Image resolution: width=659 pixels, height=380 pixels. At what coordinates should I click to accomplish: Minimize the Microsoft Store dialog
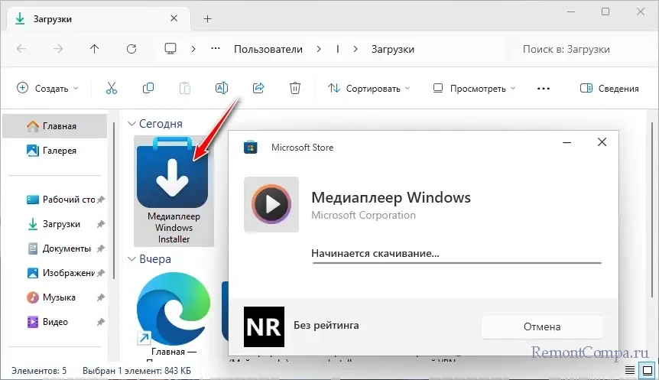tap(567, 142)
